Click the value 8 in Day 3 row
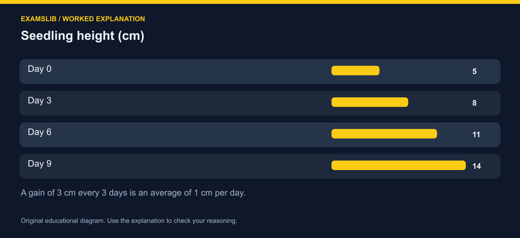The width and height of the screenshot is (520, 238). (x=474, y=103)
